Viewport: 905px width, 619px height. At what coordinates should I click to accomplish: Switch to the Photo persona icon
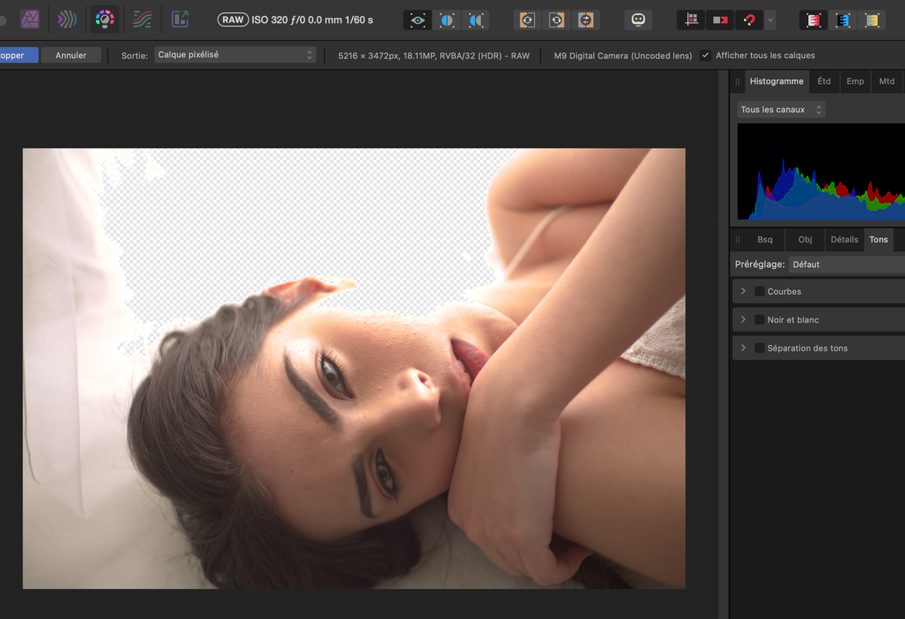29,19
